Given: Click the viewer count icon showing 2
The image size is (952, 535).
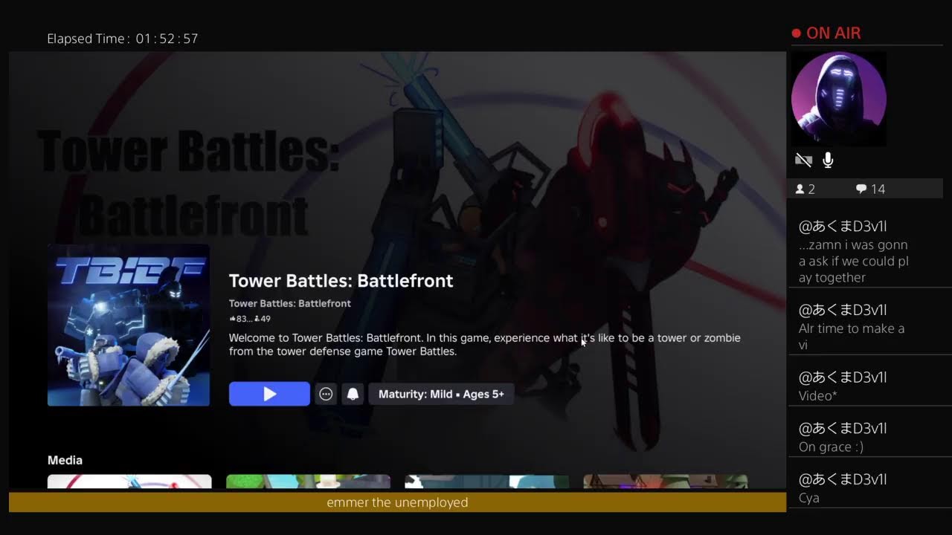Looking at the screenshot, I should coord(805,189).
